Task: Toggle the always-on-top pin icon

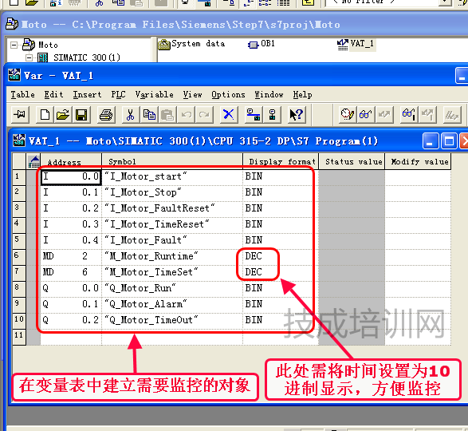Action: (x=20, y=114)
